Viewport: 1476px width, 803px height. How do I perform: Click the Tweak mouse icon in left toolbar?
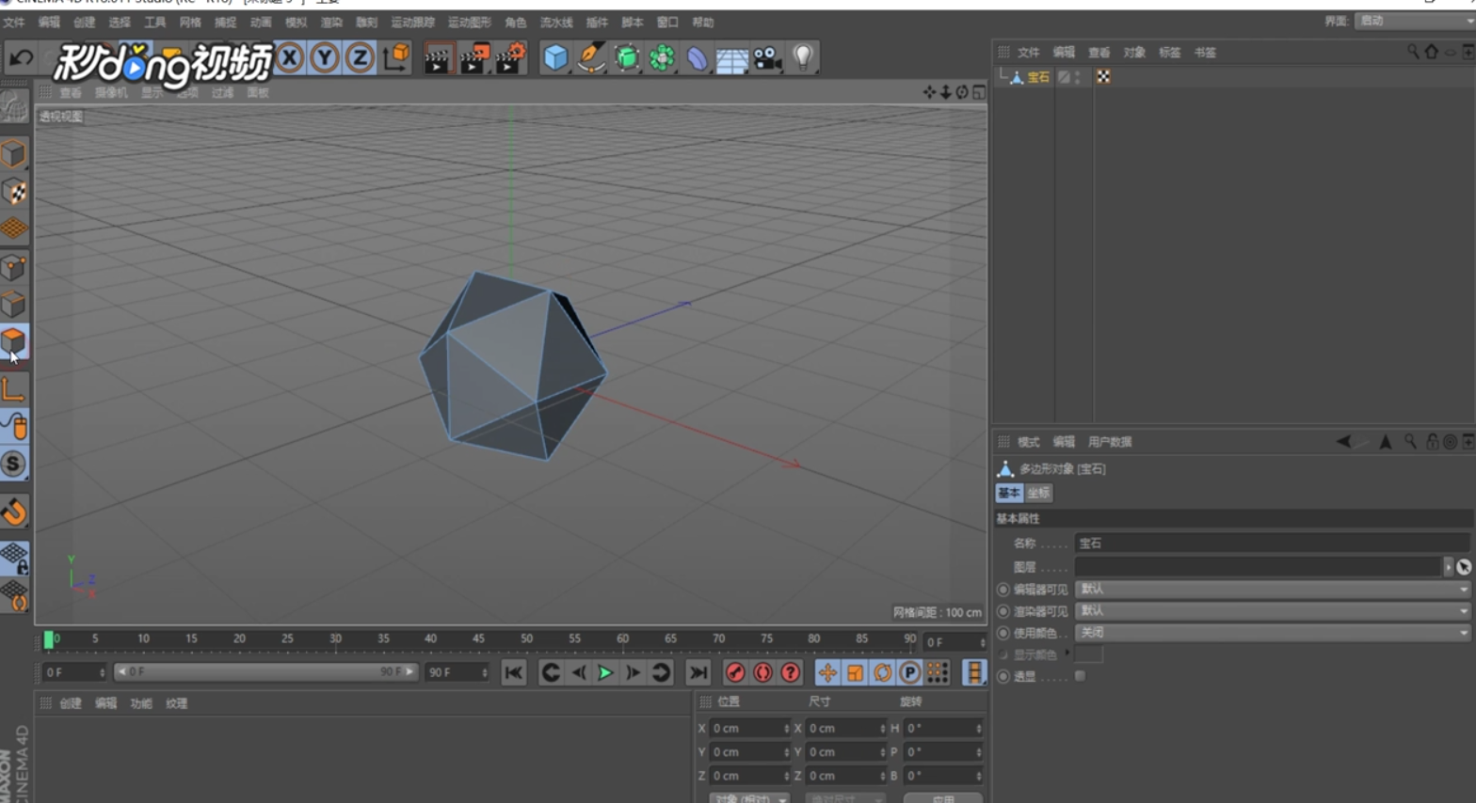click(14, 427)
